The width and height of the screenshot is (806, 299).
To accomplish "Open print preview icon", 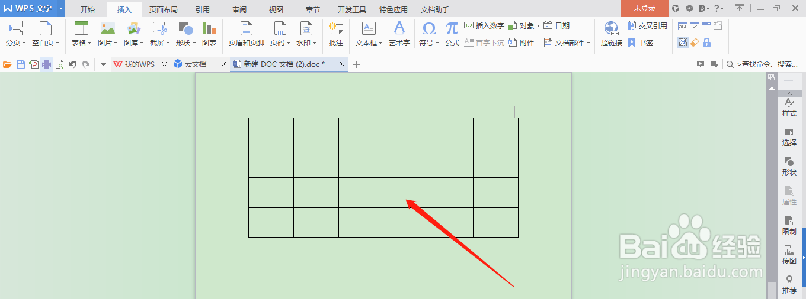I will coord(59,64).
